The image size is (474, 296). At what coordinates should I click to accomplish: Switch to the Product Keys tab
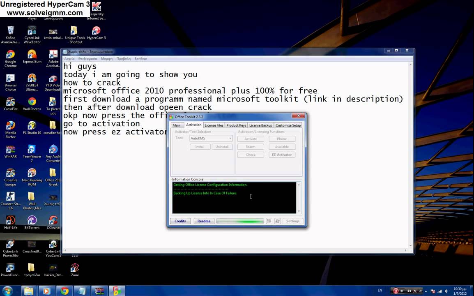[236, 125]
